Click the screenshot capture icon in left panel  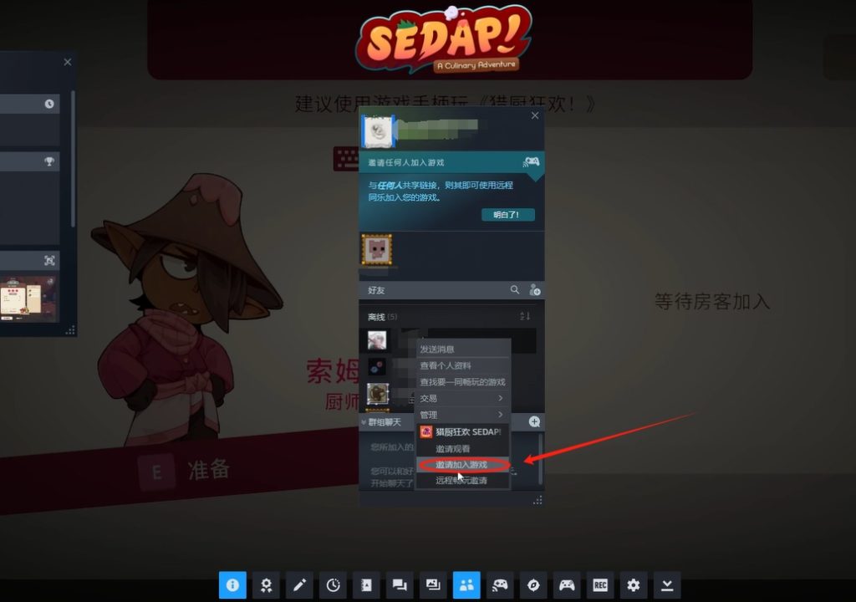[x=49, y=261]
